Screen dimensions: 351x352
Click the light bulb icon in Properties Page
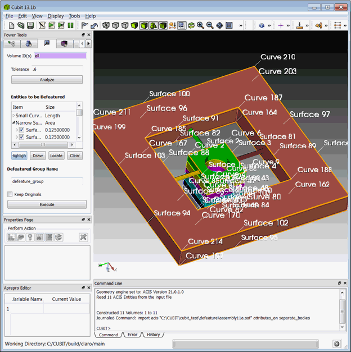(30, 237)
